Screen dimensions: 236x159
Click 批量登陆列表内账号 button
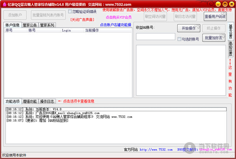coord(48,15)
